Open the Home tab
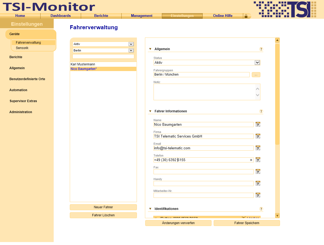Image resolution: width=324 pixels, height=245 pixels. [x=20, y=16]
